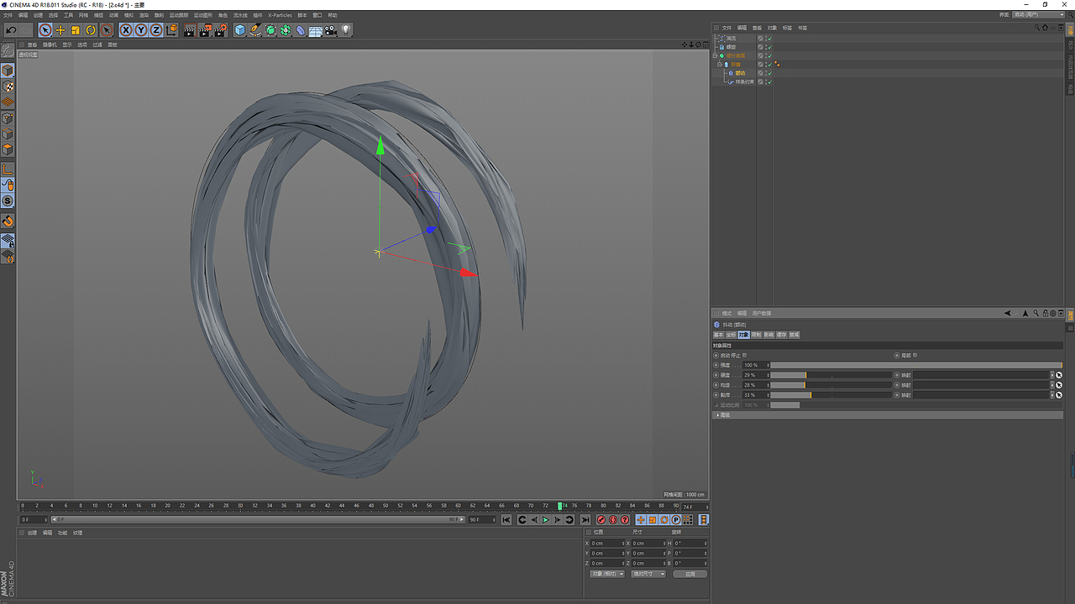The height and width of the screenshot is (604, 1075).
Task: Switch to the 基本 attribute tab
Action: click(x=718, y=335)
